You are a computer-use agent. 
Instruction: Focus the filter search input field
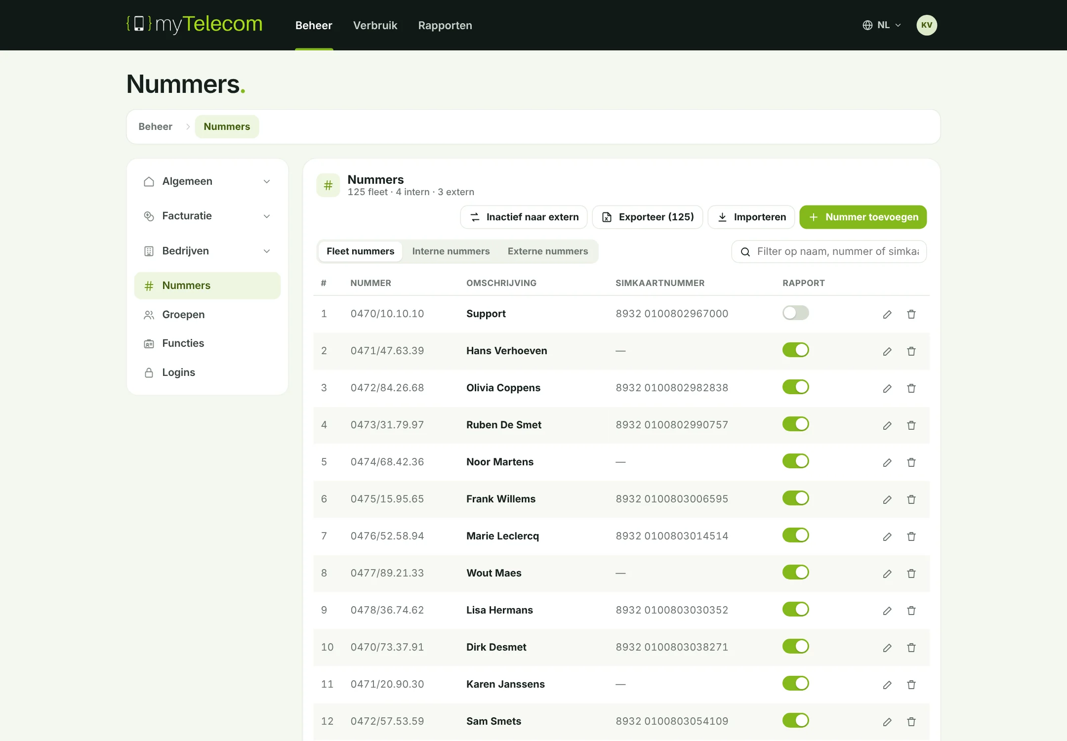pos(829,251)
